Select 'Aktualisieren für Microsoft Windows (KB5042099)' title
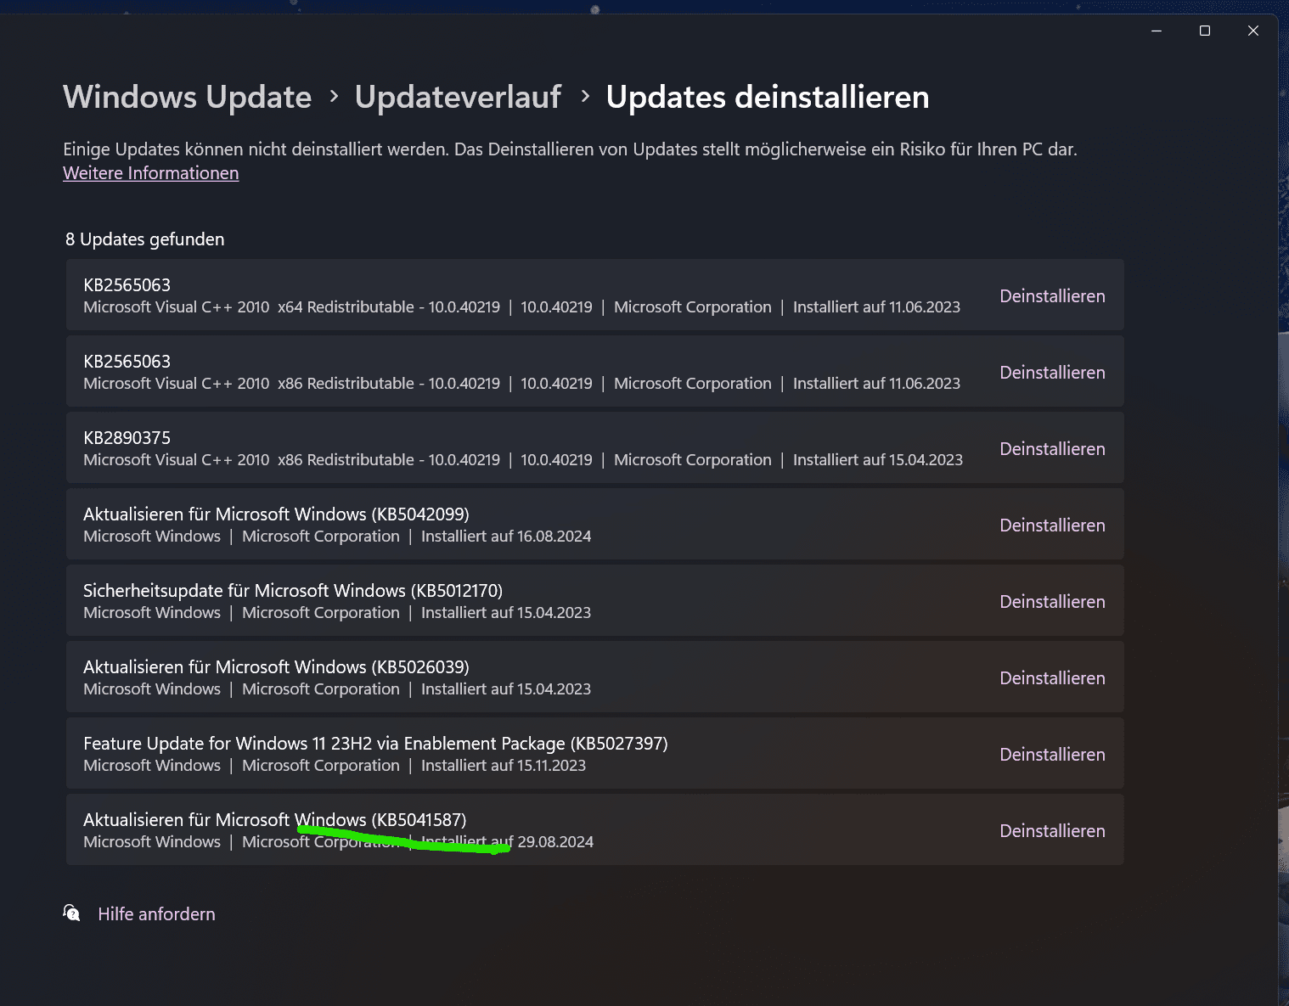 [276, 514]
